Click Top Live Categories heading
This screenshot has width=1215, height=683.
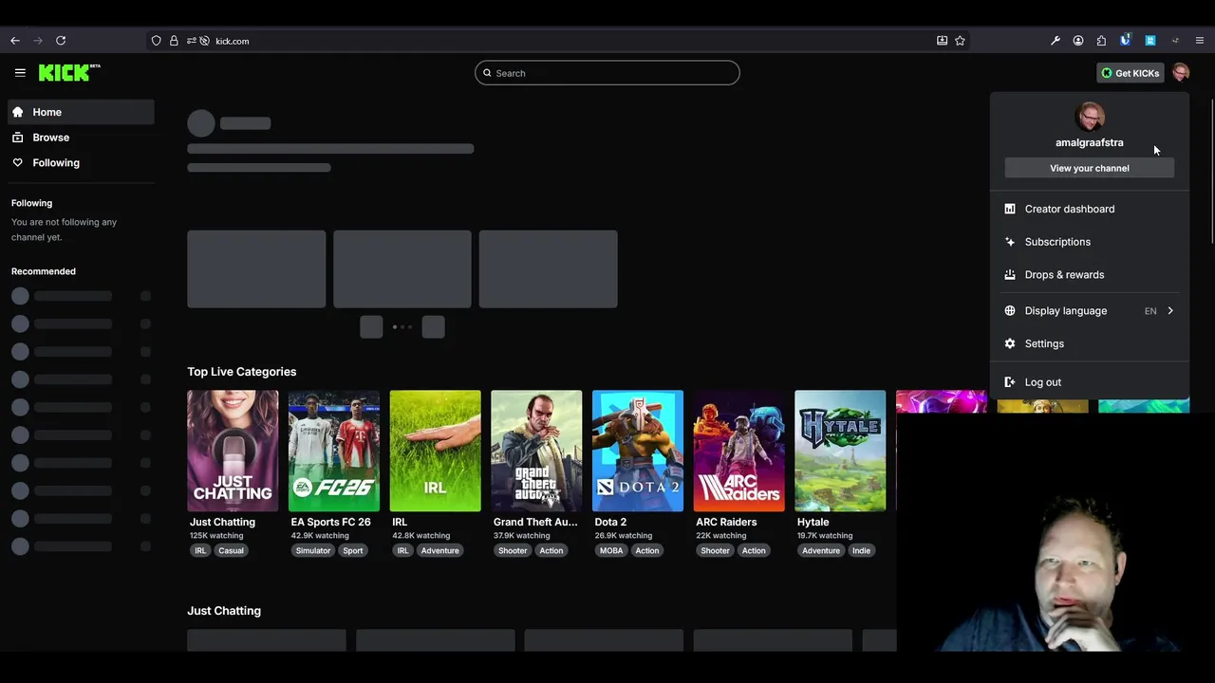point(242,372)
